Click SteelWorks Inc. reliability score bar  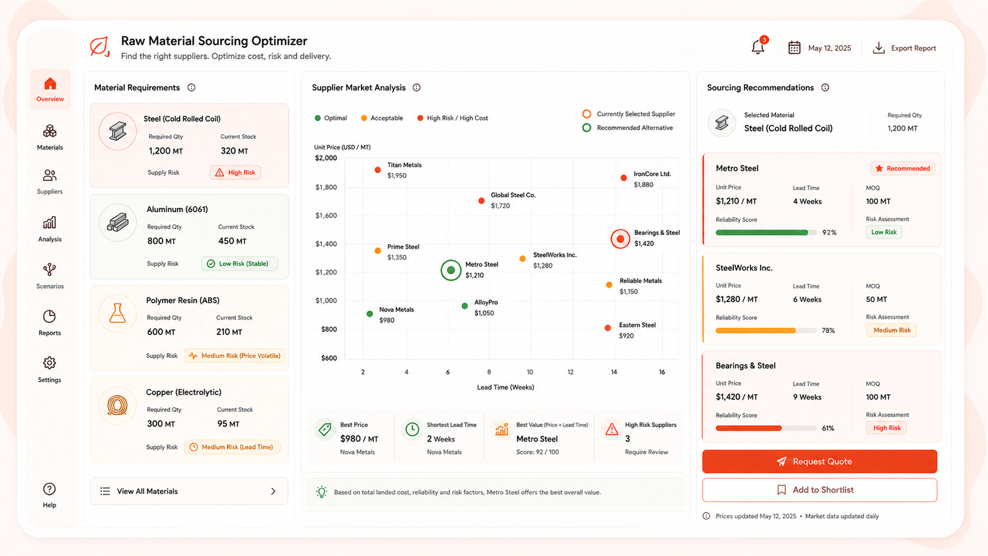click(x=766, y=331)
